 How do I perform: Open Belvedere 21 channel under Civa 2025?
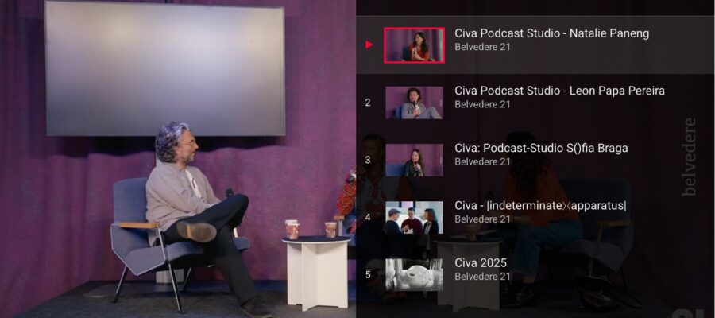coord(482,276)
